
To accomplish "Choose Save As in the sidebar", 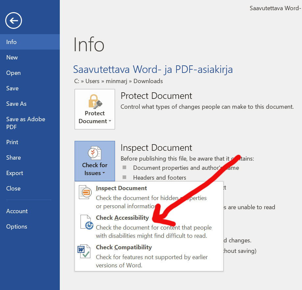I will pyautogui.click(x=30, y=104).
